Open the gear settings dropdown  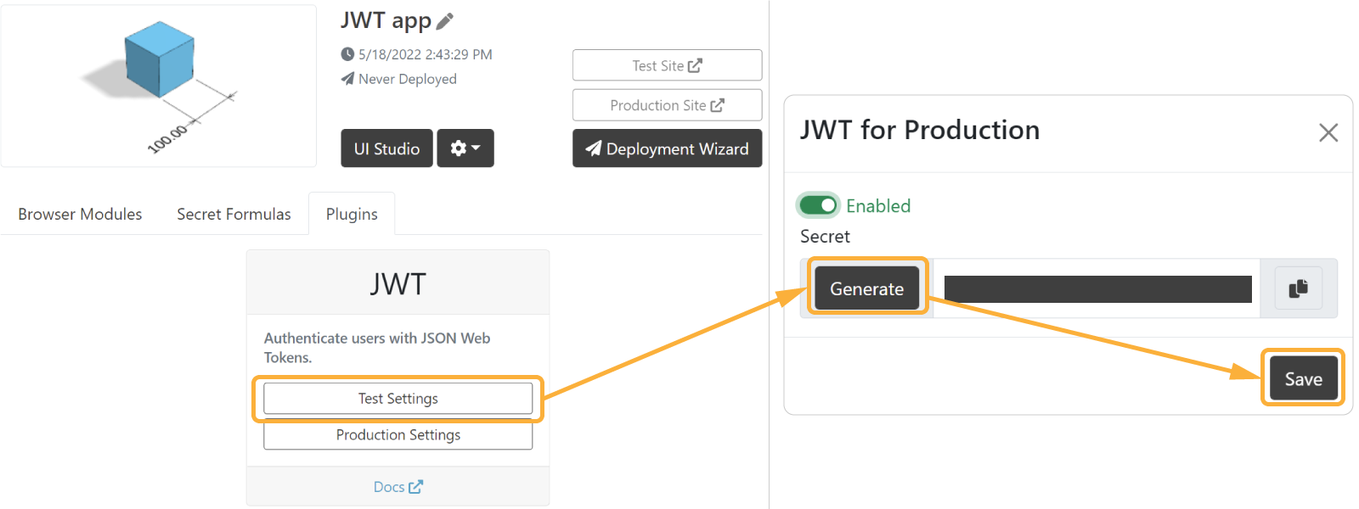(465, 148)
